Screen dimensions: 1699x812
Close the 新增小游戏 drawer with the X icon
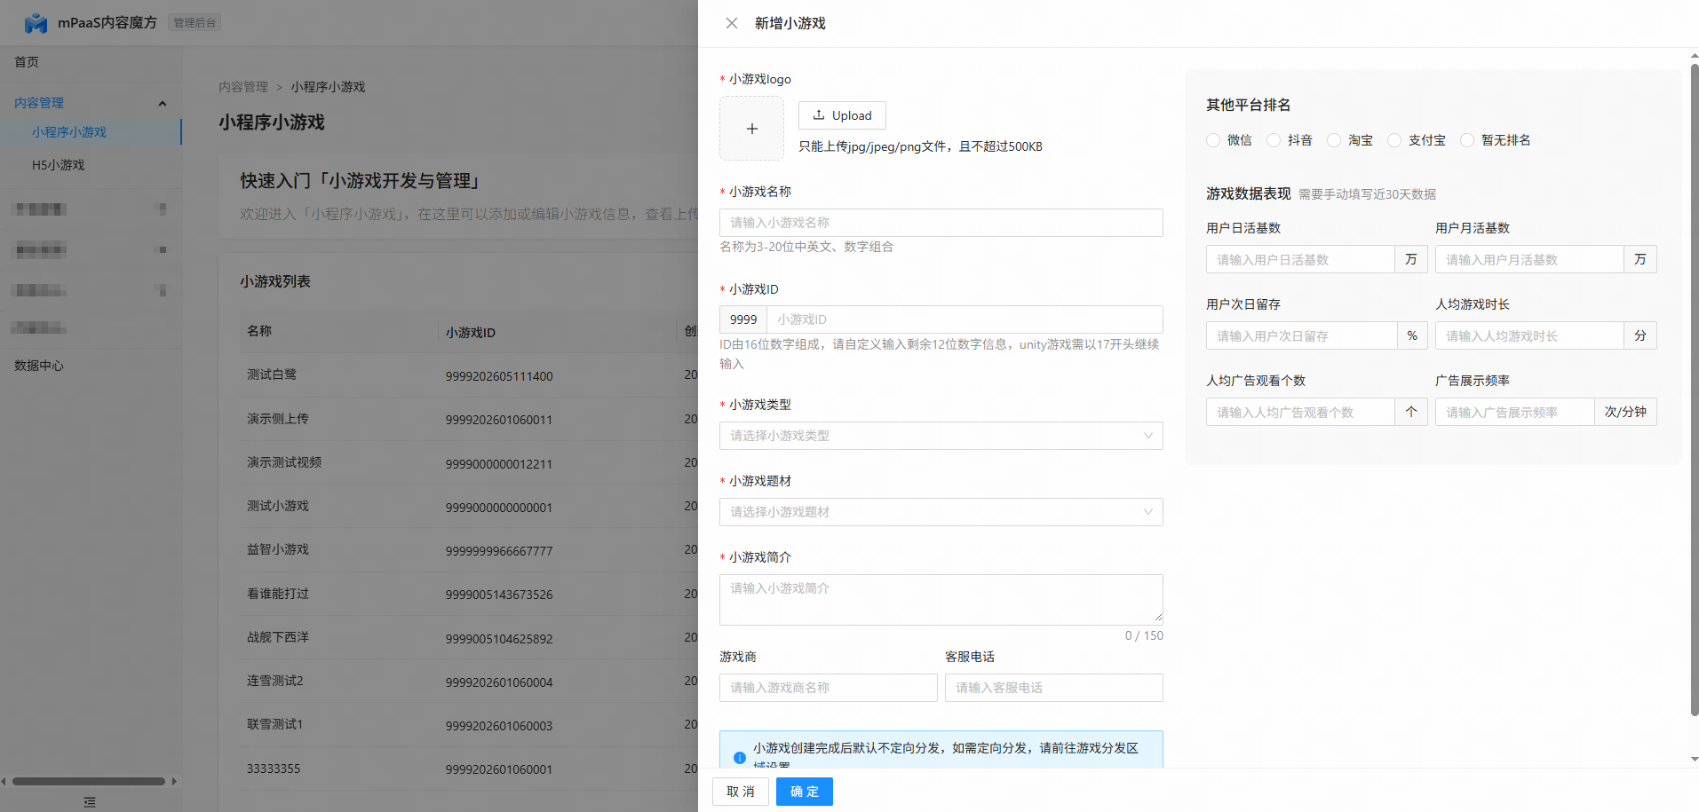[731, 23]
